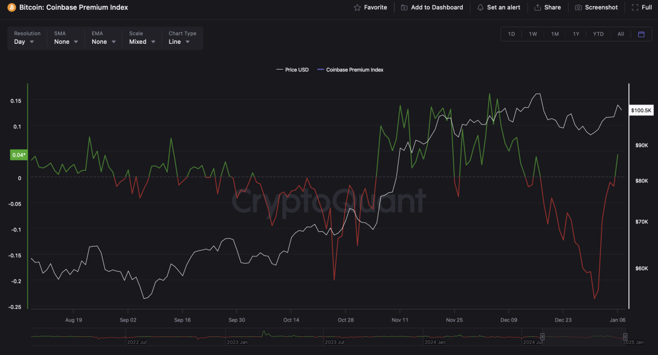Select the 1W time range
This screenshot has height=355, width=658.
533,34
